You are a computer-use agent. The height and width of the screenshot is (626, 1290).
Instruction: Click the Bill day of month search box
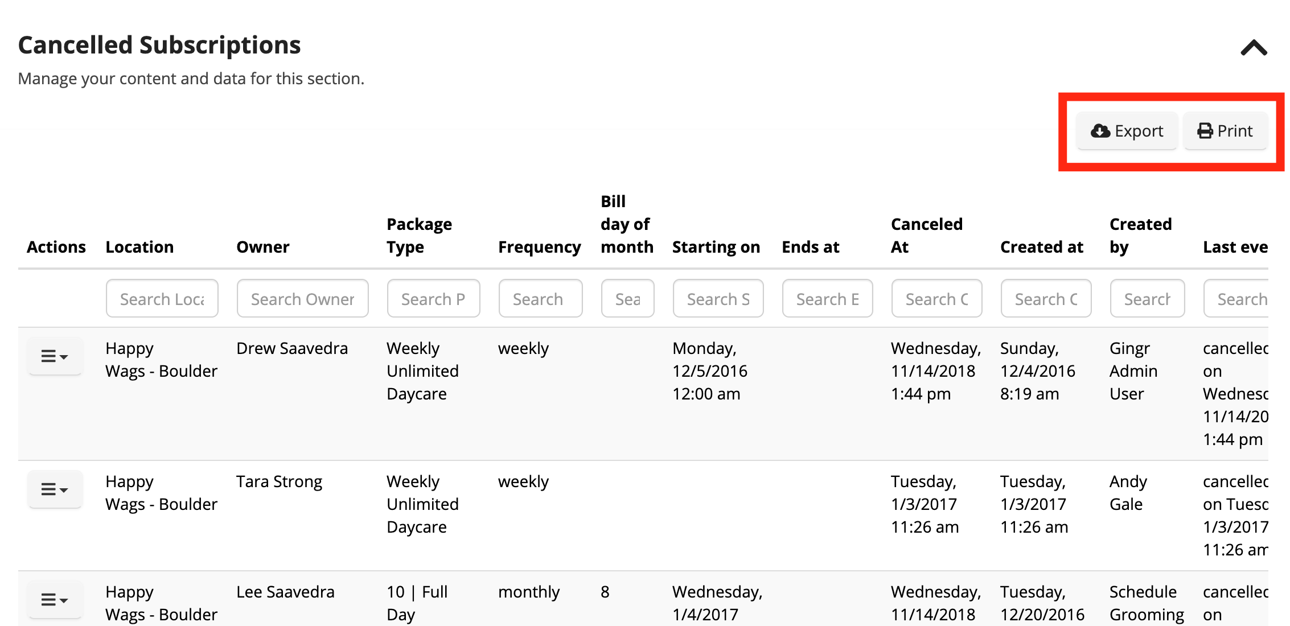627,298
